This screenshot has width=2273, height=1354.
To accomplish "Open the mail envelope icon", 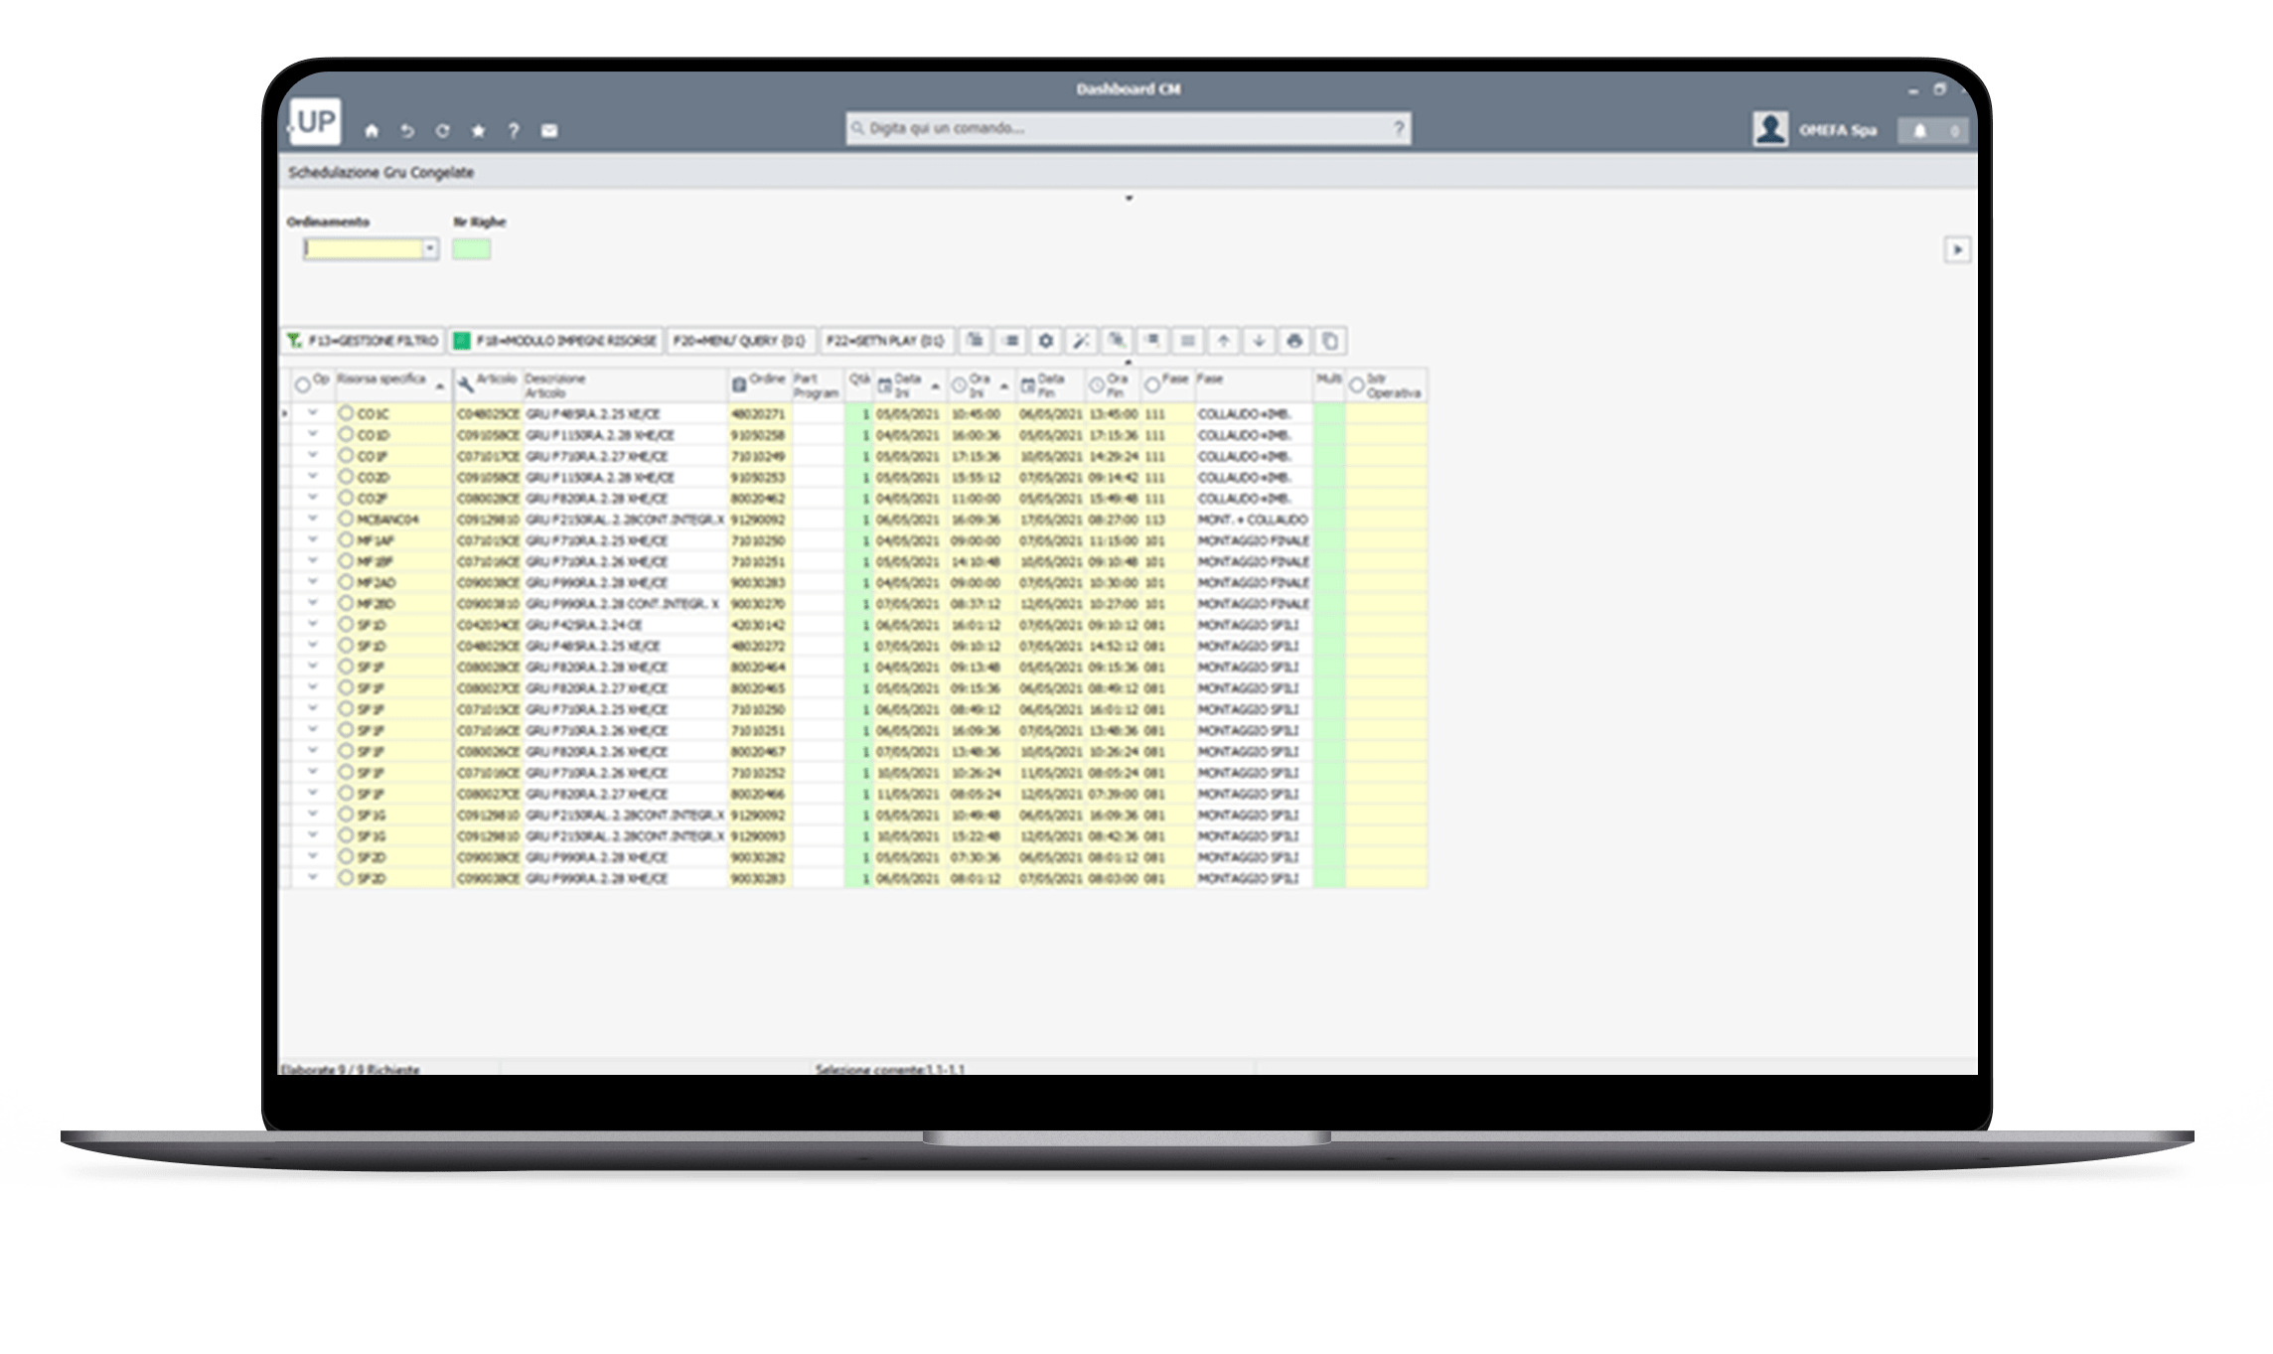I will 549,131.
